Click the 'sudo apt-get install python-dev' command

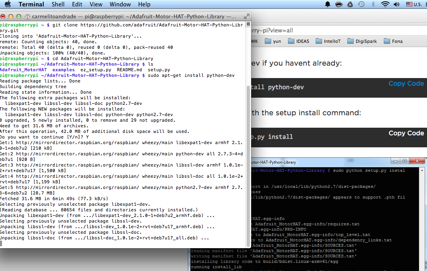(191, 75)
